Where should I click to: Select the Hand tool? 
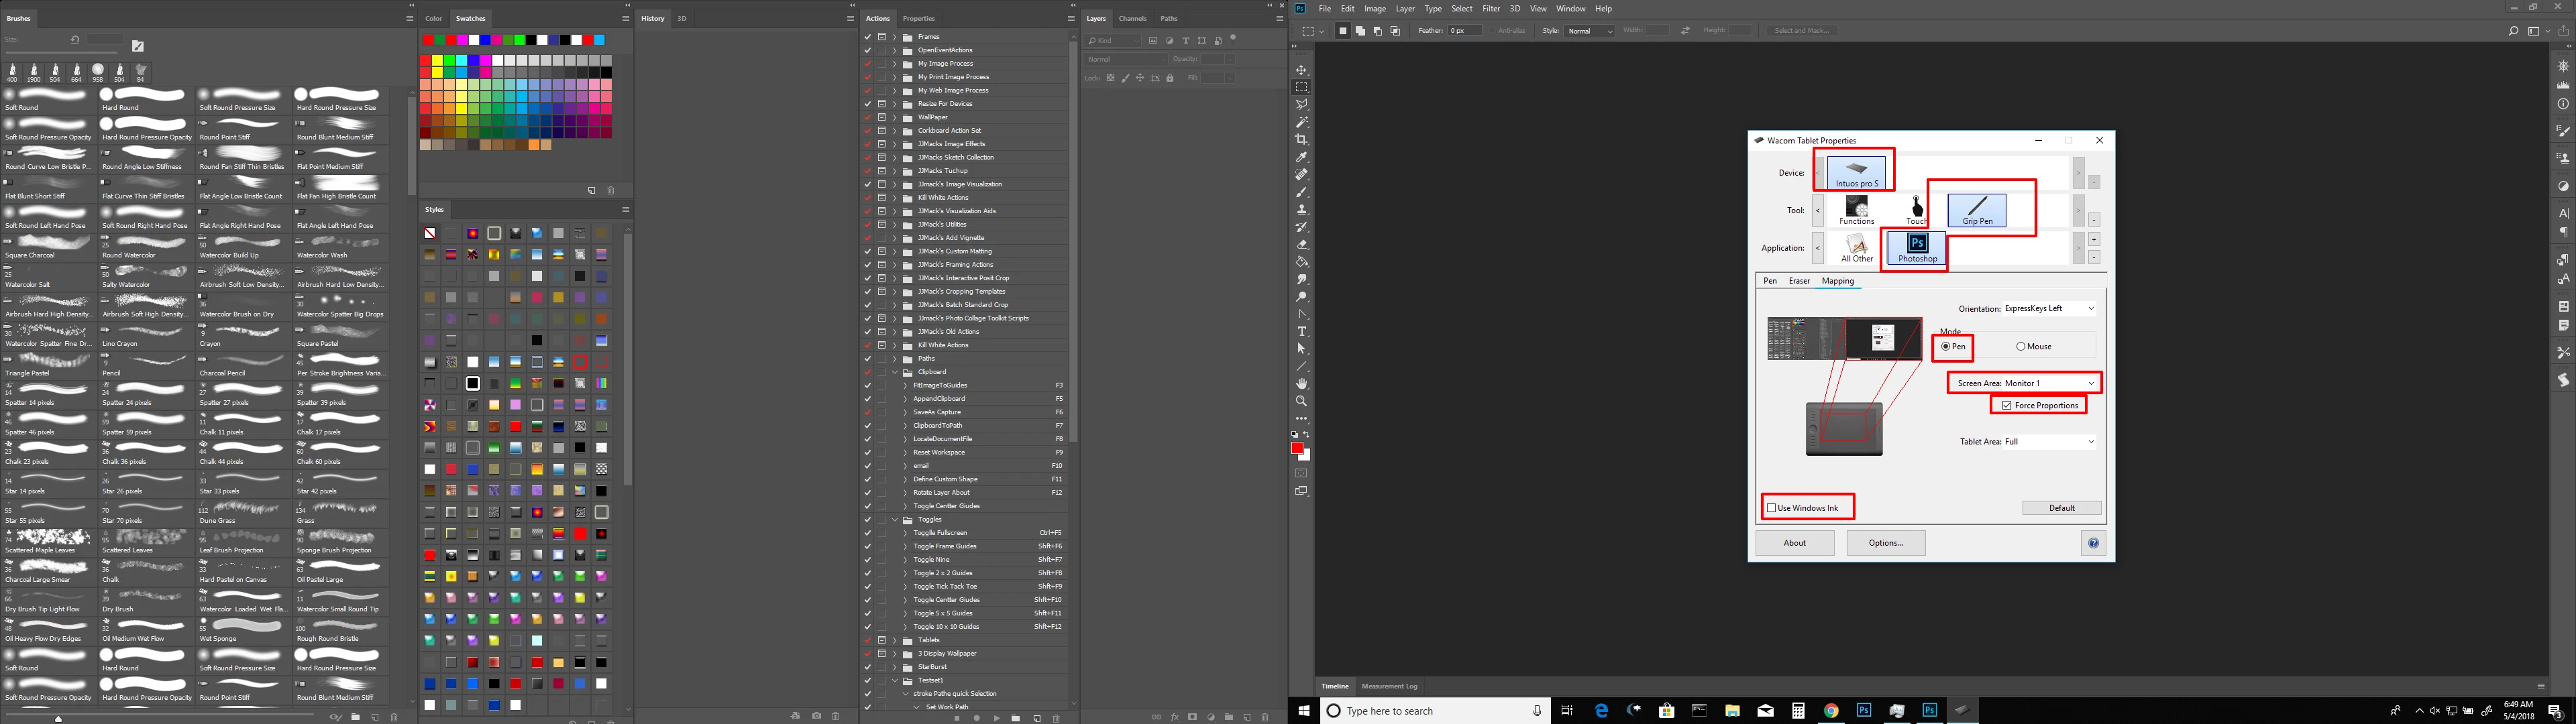[x=1301, y=383]
